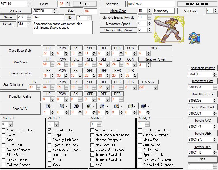Tick the Female checkbox
218x170 pixels.
[49, 160]
